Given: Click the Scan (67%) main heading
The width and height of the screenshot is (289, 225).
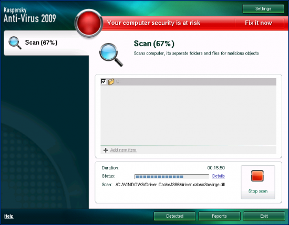Looking at the screenshot, I should click(x=154, y=44).
